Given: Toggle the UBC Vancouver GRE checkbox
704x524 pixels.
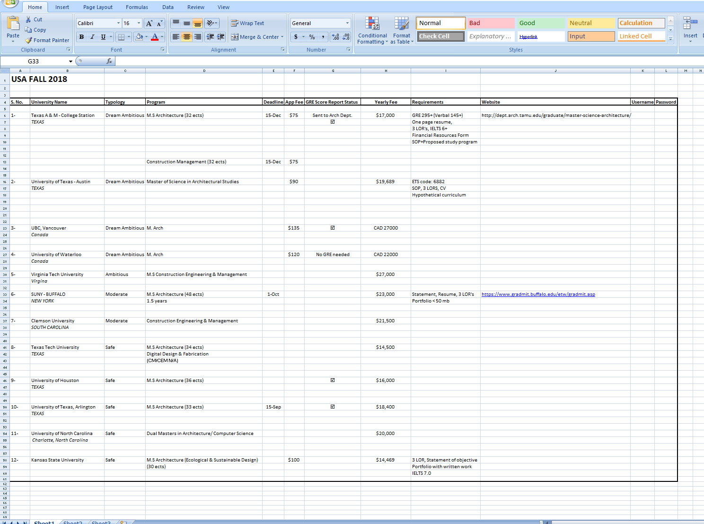Looking at the screenshot, I should (333, 228).
